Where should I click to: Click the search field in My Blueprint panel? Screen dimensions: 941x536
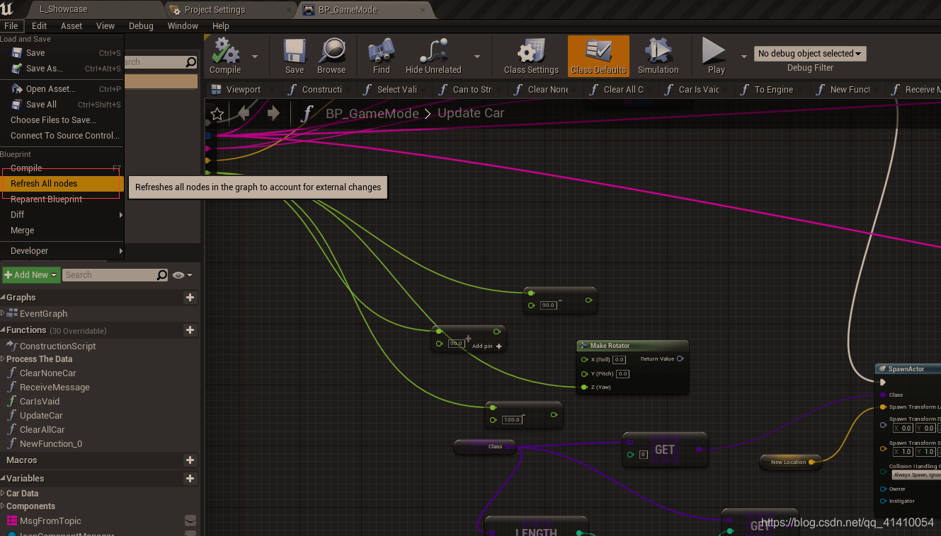pos(113,274)
